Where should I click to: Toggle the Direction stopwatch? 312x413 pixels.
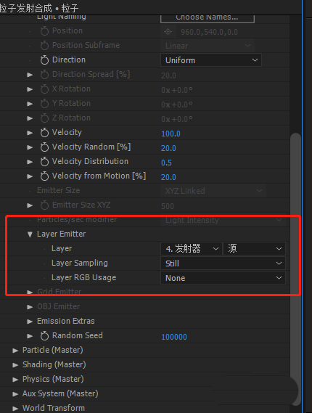(44, 60)
